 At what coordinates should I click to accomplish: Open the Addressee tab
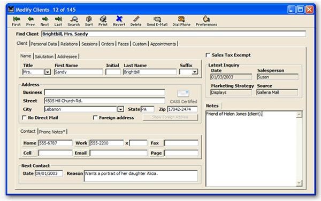[x=67, y=57]
